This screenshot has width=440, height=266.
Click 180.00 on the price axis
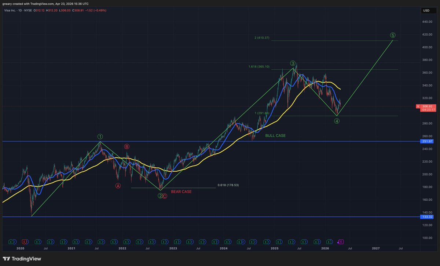point(428,187)
